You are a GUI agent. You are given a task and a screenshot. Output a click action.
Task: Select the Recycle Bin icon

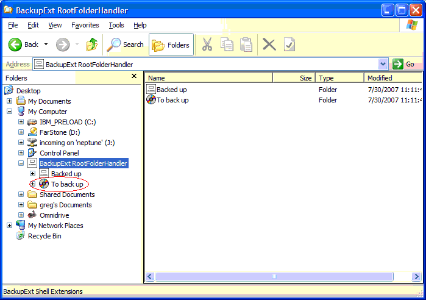click(21, 235)
